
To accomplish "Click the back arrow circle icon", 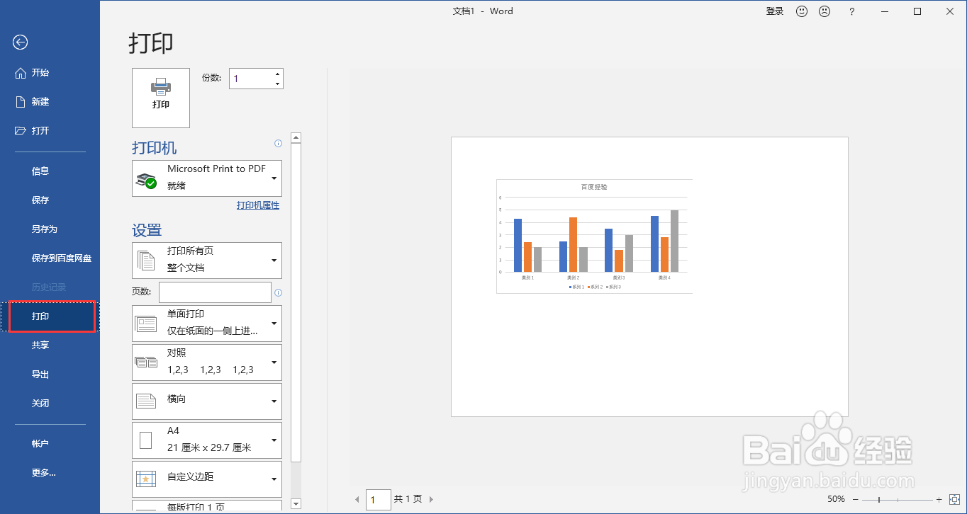I will 20,42.
